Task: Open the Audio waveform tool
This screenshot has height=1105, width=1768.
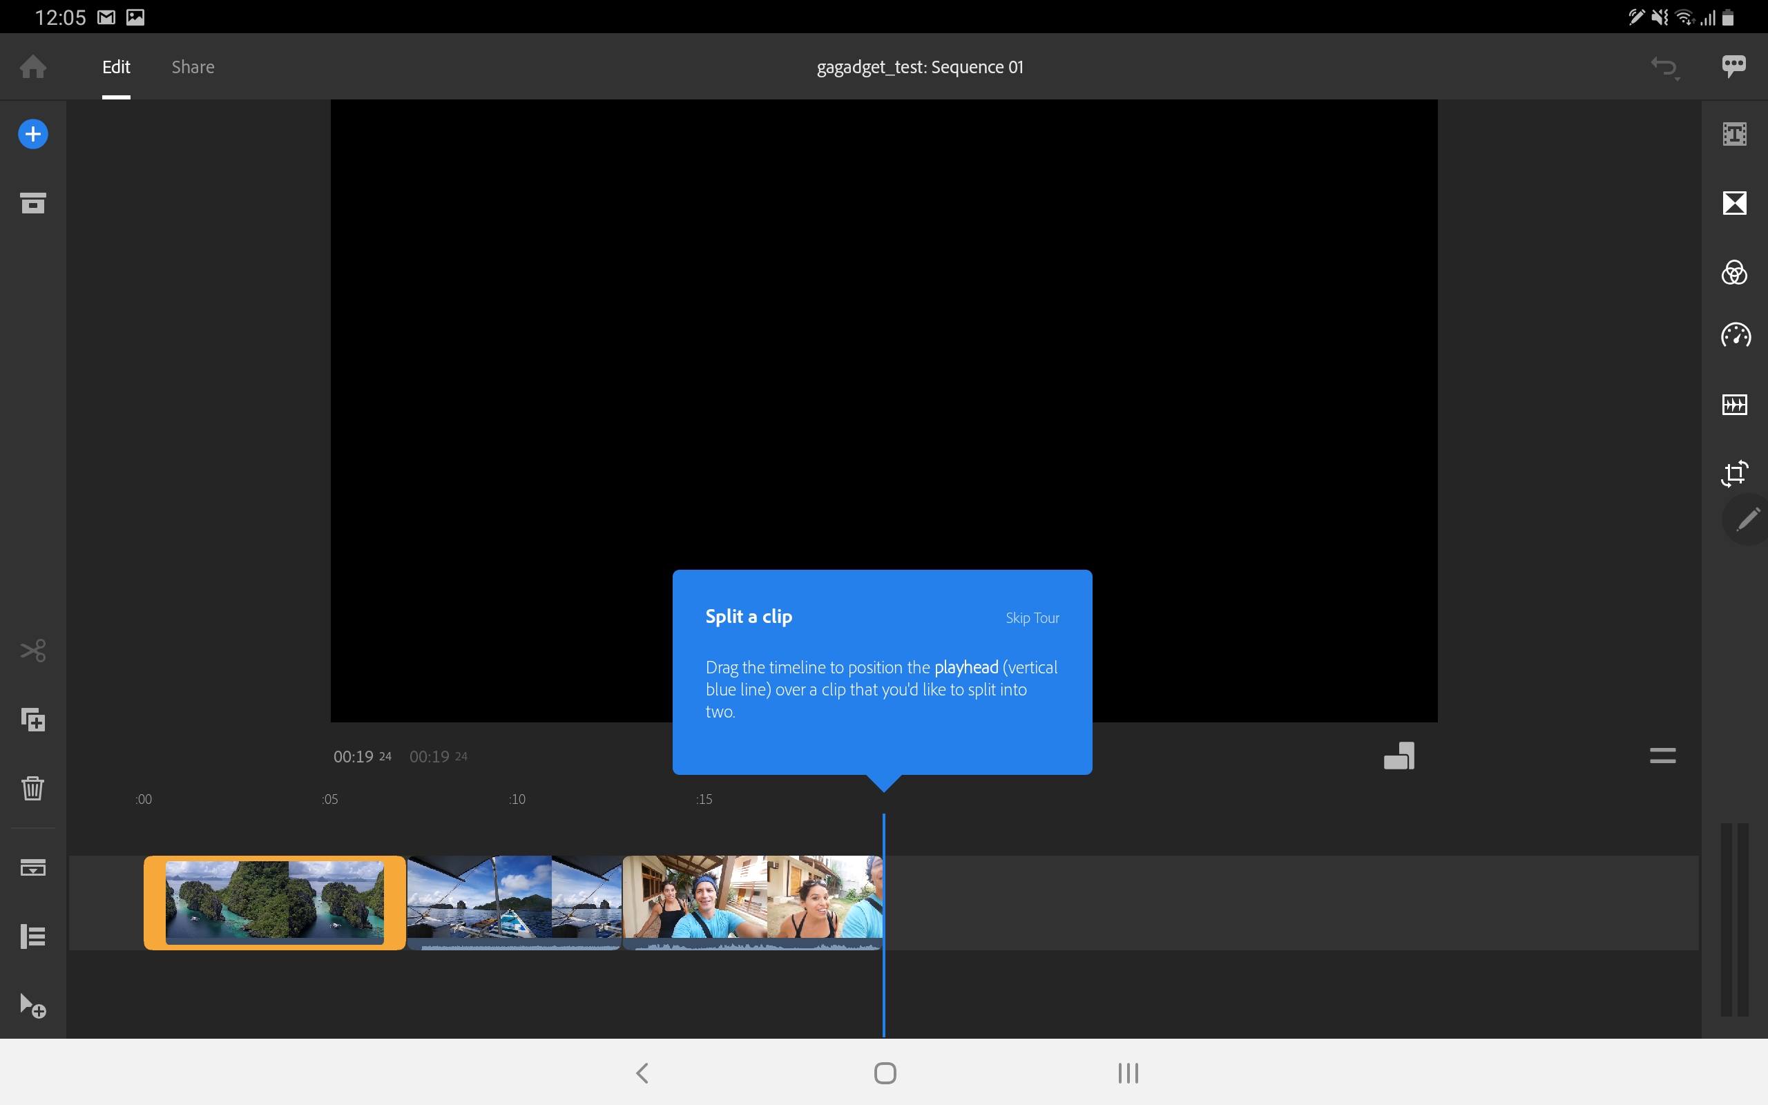Action: pos(1734,404)
